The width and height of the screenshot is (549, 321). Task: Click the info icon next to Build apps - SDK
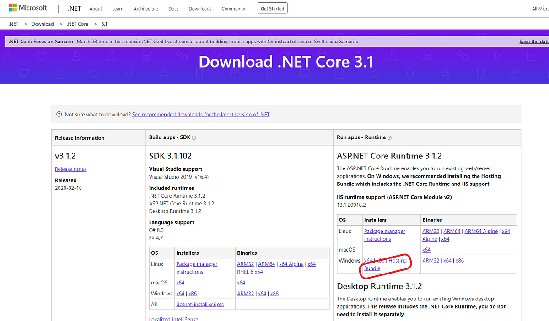(193, 137)
